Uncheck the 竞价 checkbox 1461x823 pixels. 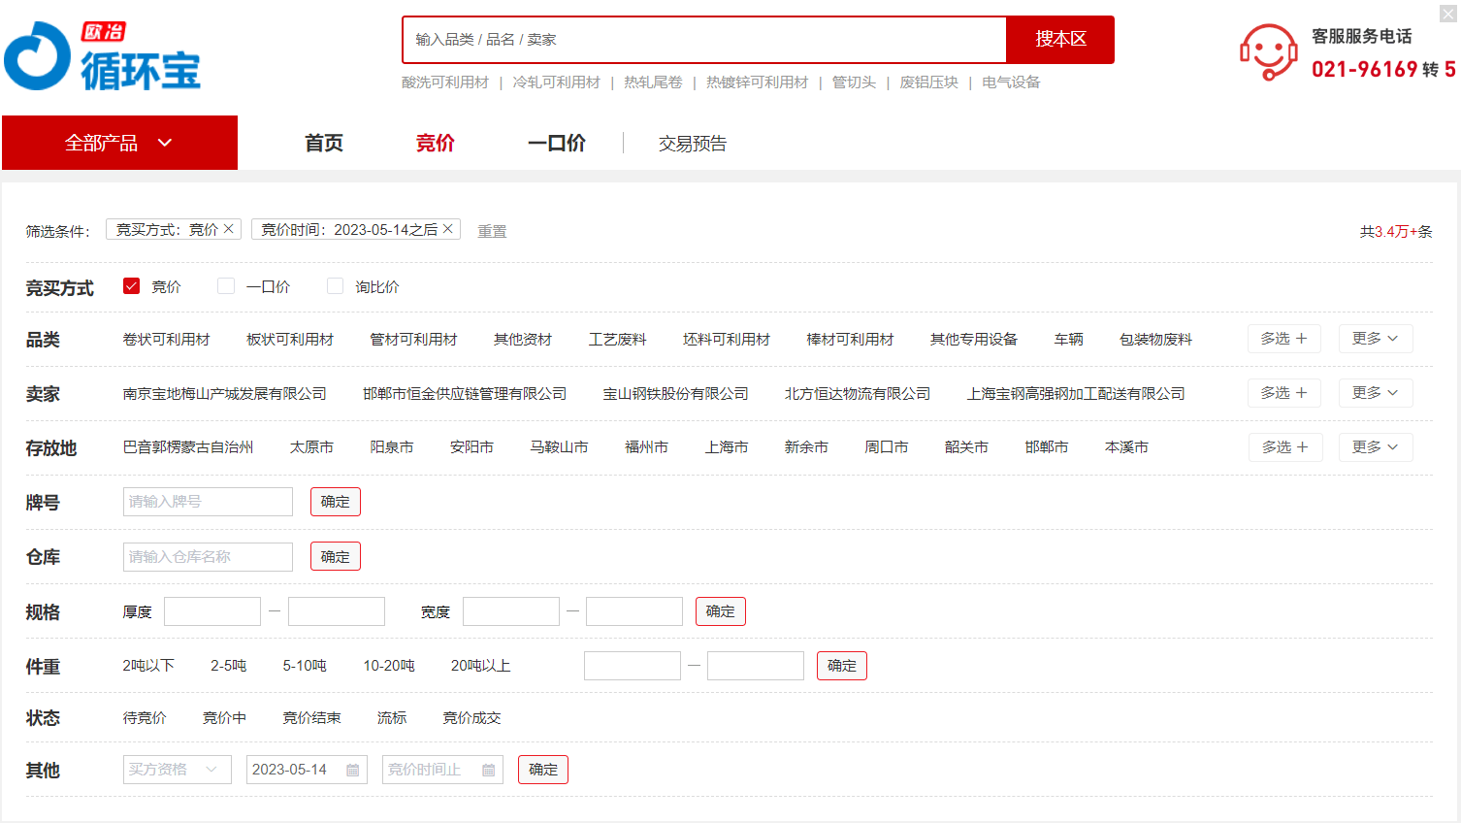[x=132, y=286]
